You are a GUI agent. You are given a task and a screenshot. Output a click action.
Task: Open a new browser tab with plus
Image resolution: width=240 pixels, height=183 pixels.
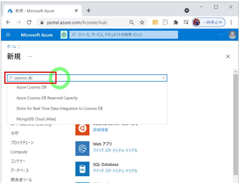pos(89,11)
